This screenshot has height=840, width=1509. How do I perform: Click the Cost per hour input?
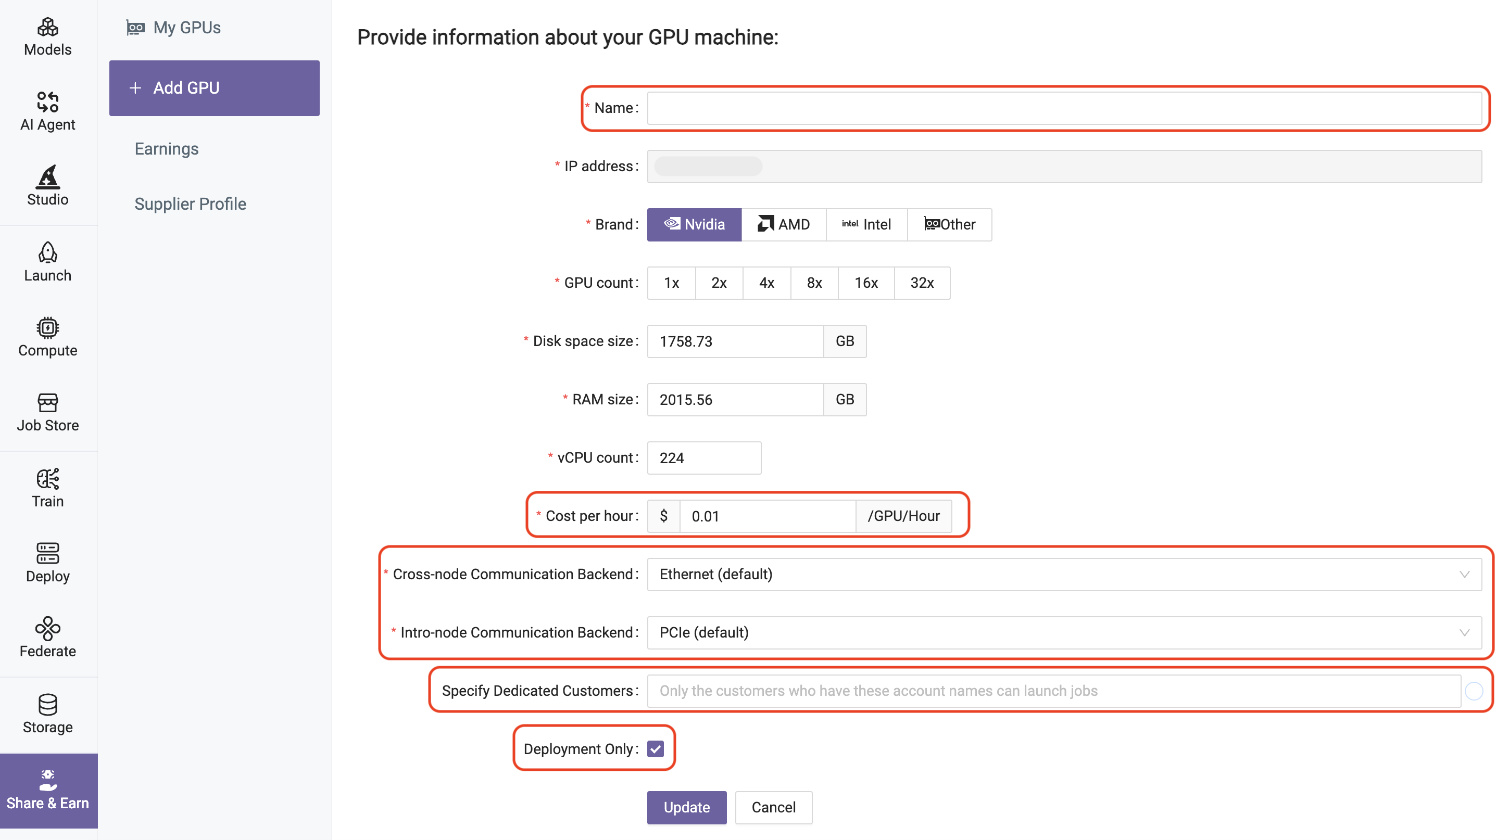[768, 516]
